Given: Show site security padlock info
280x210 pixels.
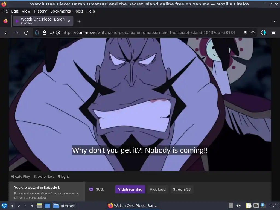Looking at the screenshot, I should pyautogui.click(x=45, y=33).
